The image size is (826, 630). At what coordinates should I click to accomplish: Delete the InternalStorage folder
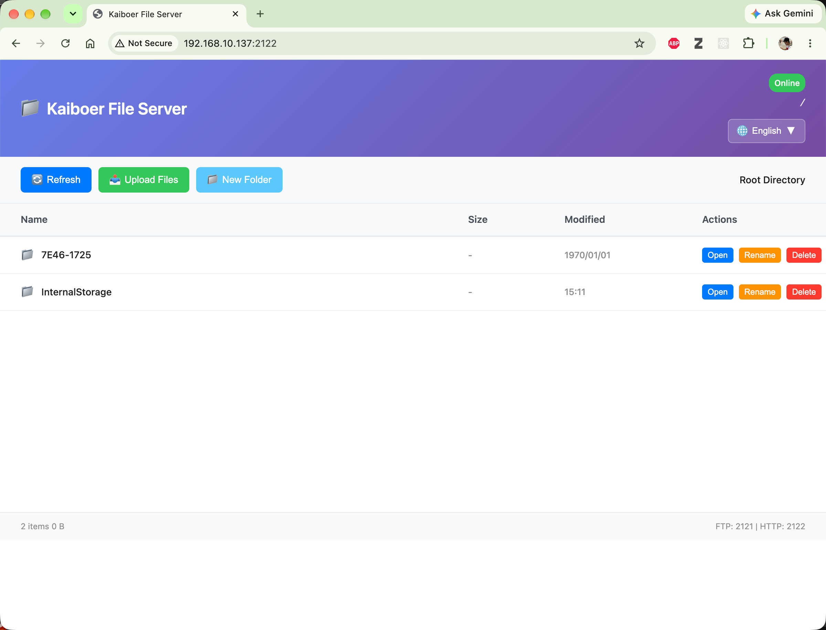(x=804, y=292)
